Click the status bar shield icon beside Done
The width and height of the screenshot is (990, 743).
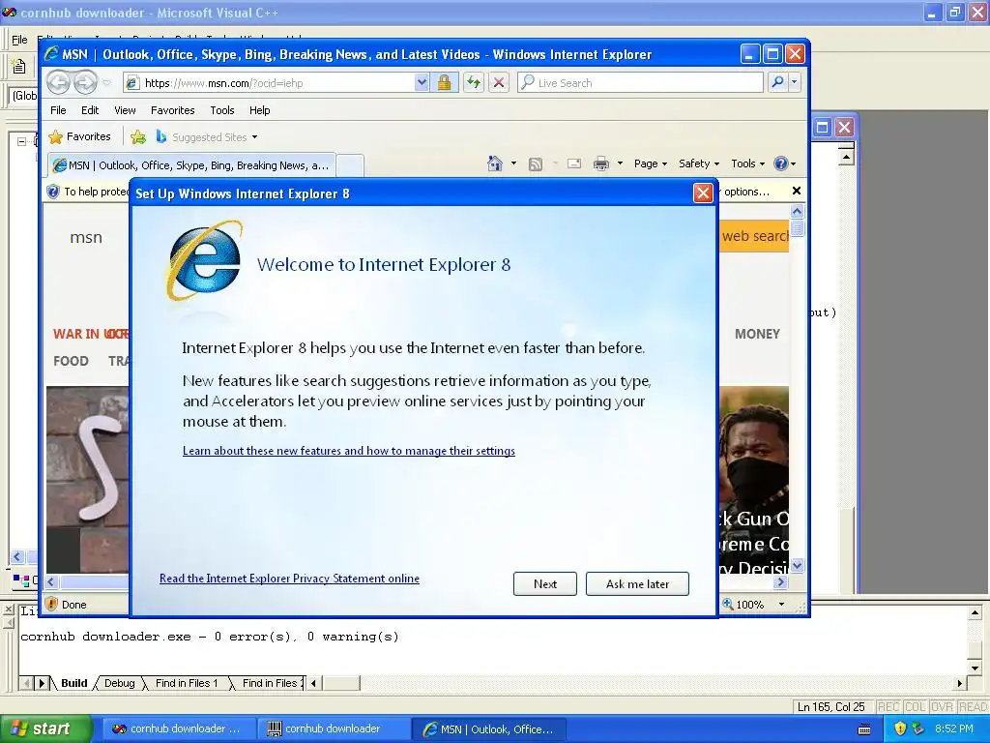pos(52,604)
